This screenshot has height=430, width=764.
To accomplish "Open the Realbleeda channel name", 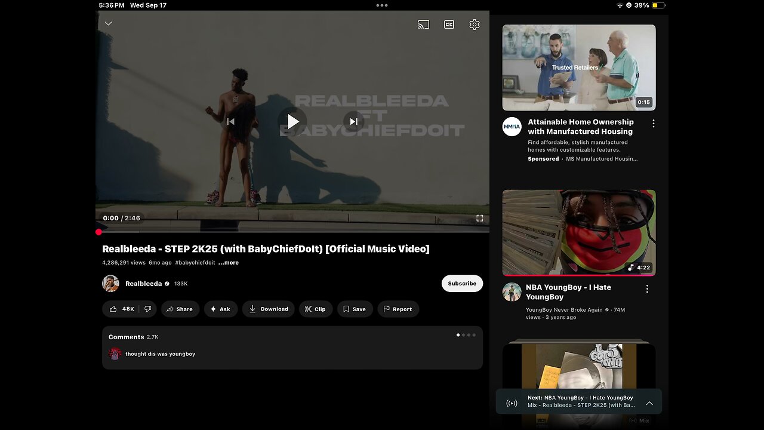I will (144, 284).
